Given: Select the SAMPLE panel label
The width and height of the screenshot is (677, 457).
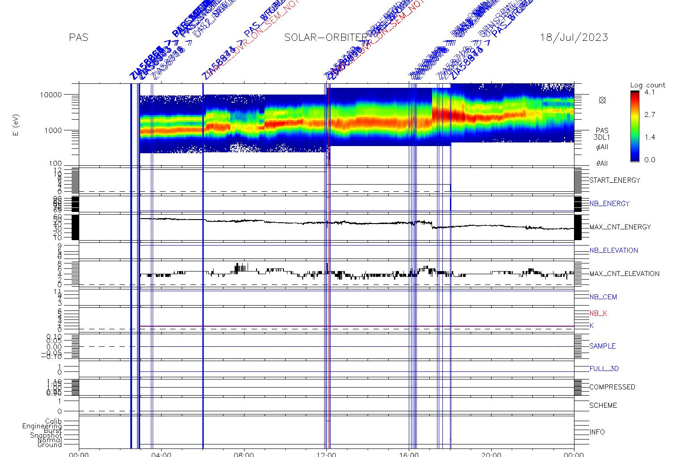Looking at the screenshot, I should coord(602,346).
